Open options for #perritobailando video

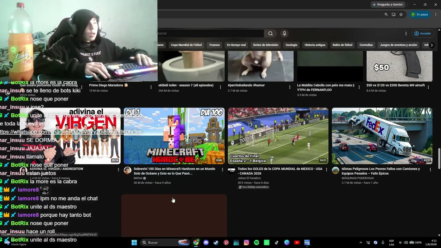pyautogui.click(x=290, y=87)
